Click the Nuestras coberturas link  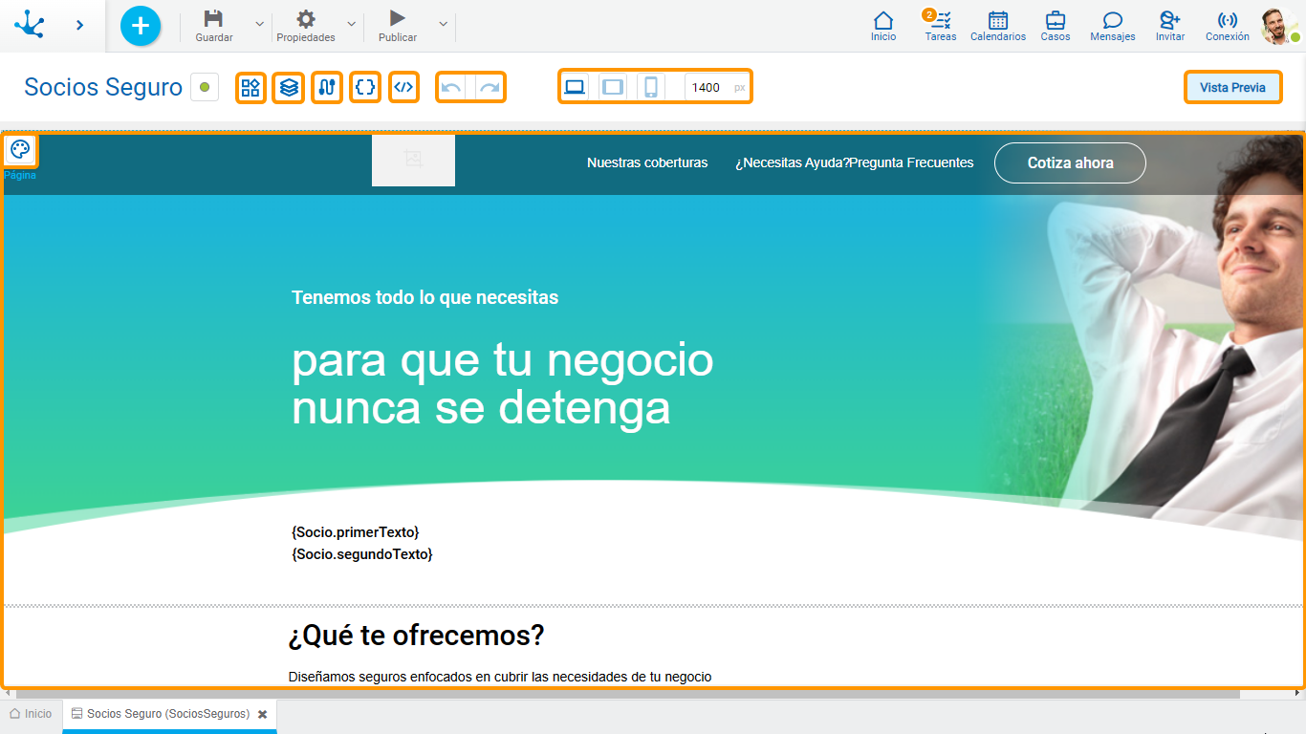pos(647,162)
